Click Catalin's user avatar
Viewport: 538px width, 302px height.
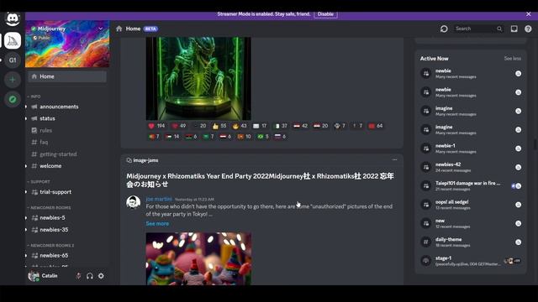pyautogui.click(x=34, y=276)
